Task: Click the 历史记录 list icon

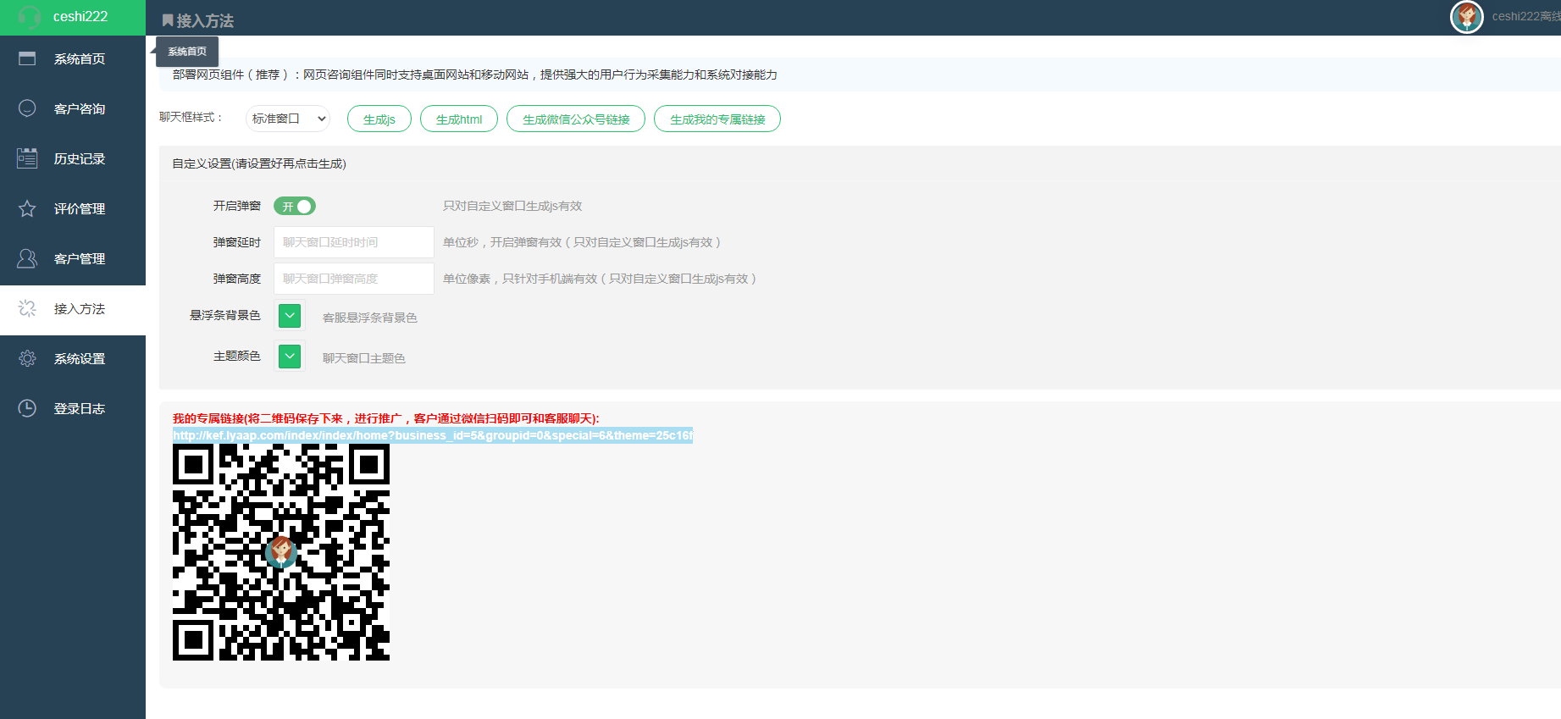Action: [x=27, y=158]
